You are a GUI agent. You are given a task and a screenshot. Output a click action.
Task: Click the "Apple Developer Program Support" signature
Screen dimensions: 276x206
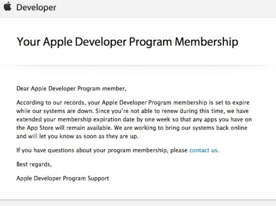click(x=62, y=178)
